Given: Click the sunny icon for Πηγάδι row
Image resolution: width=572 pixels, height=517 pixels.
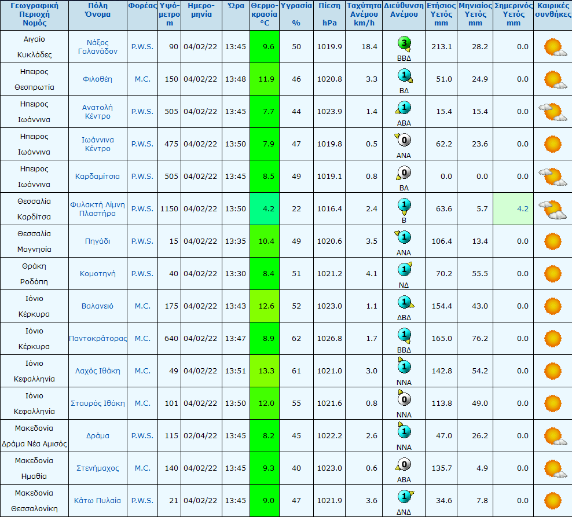Looking at the screenshot, I should 553,241.
